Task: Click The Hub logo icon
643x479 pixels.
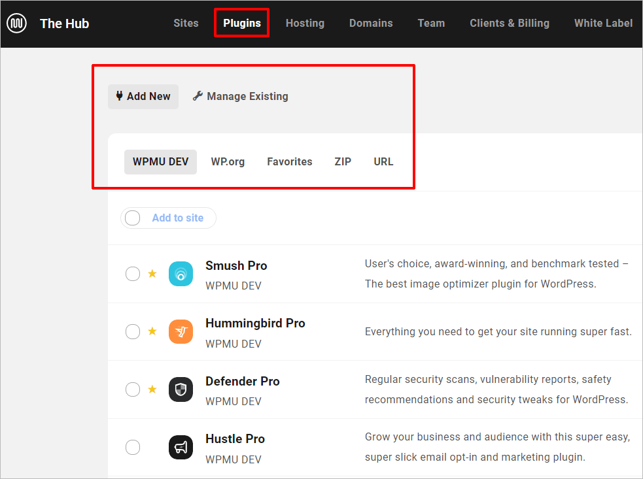Action: (16, 23)
